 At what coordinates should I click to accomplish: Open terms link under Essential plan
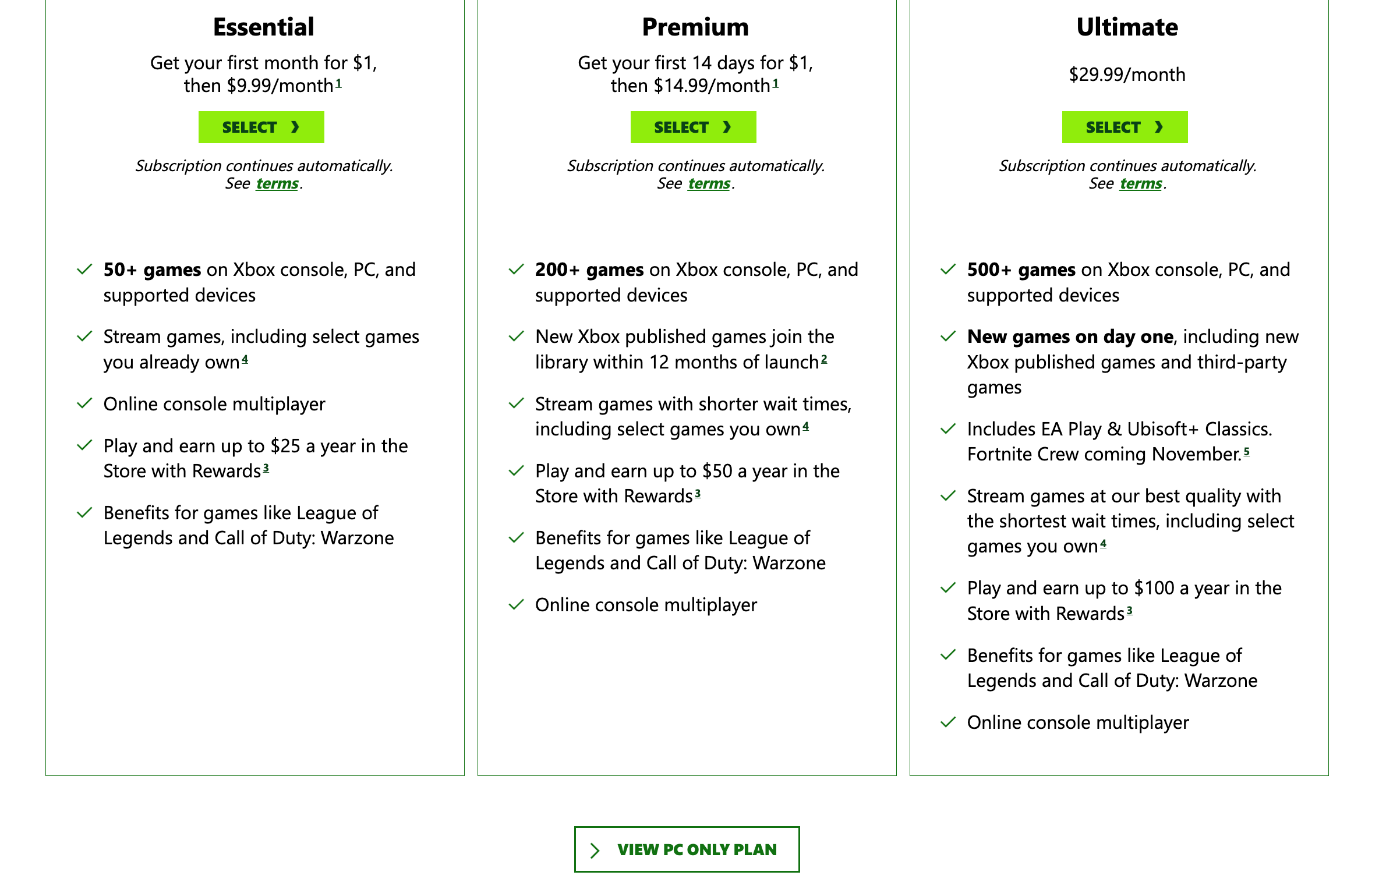coord(277,183)
